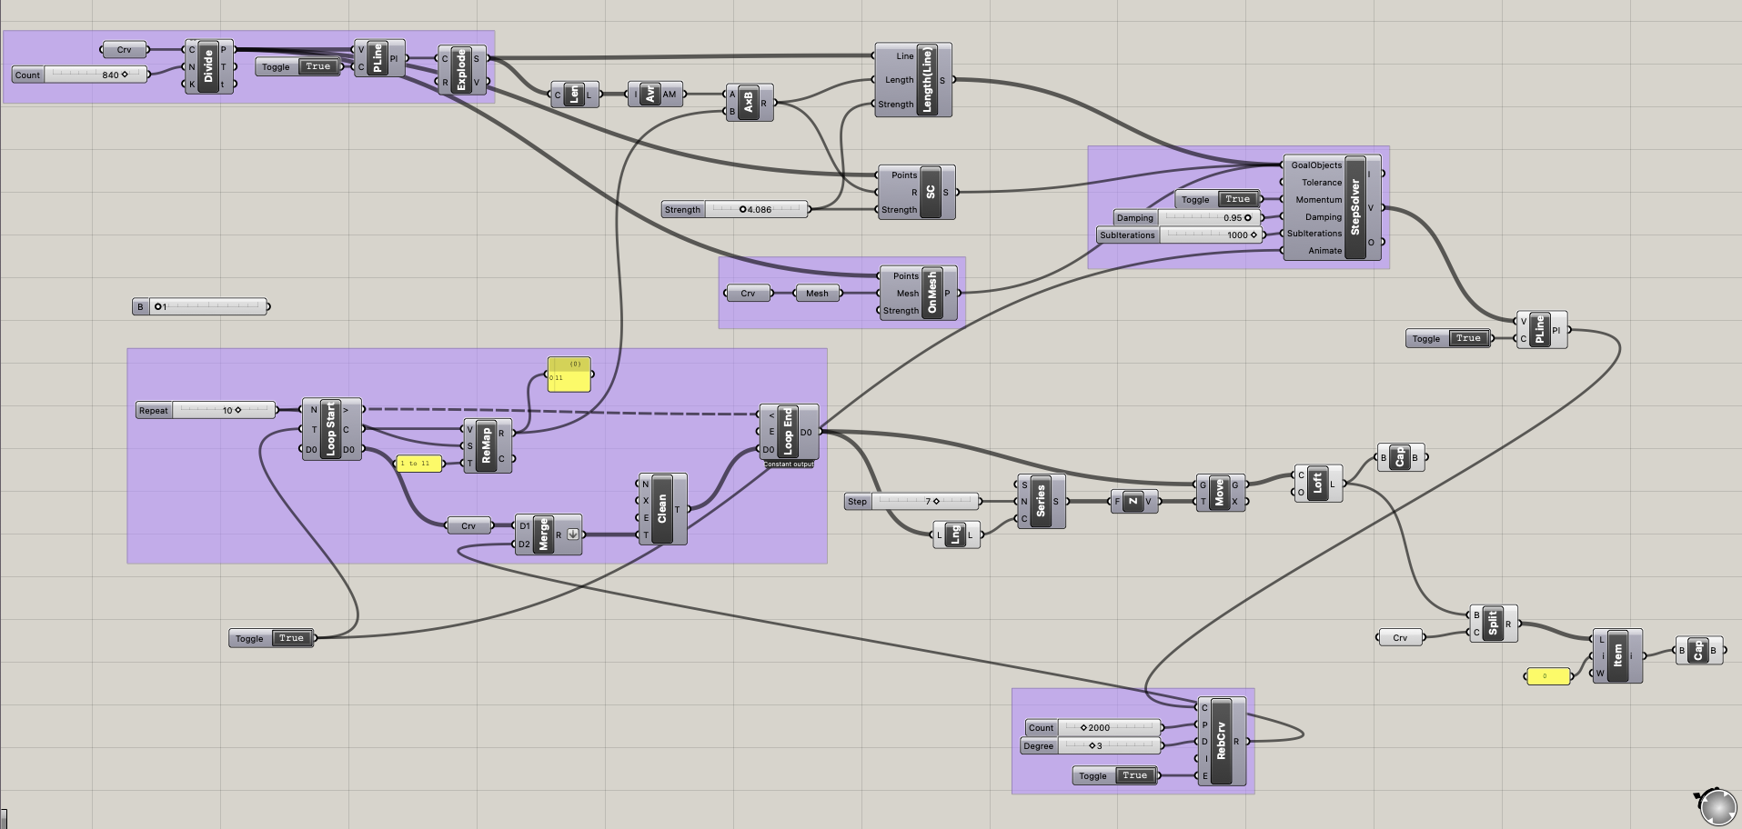Click the Series component
The width and height of the screenshot is (1742, 829).
click(x=1040, y=501)
